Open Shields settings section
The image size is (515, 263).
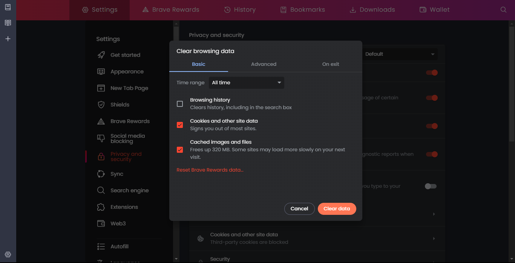point(120,105)
